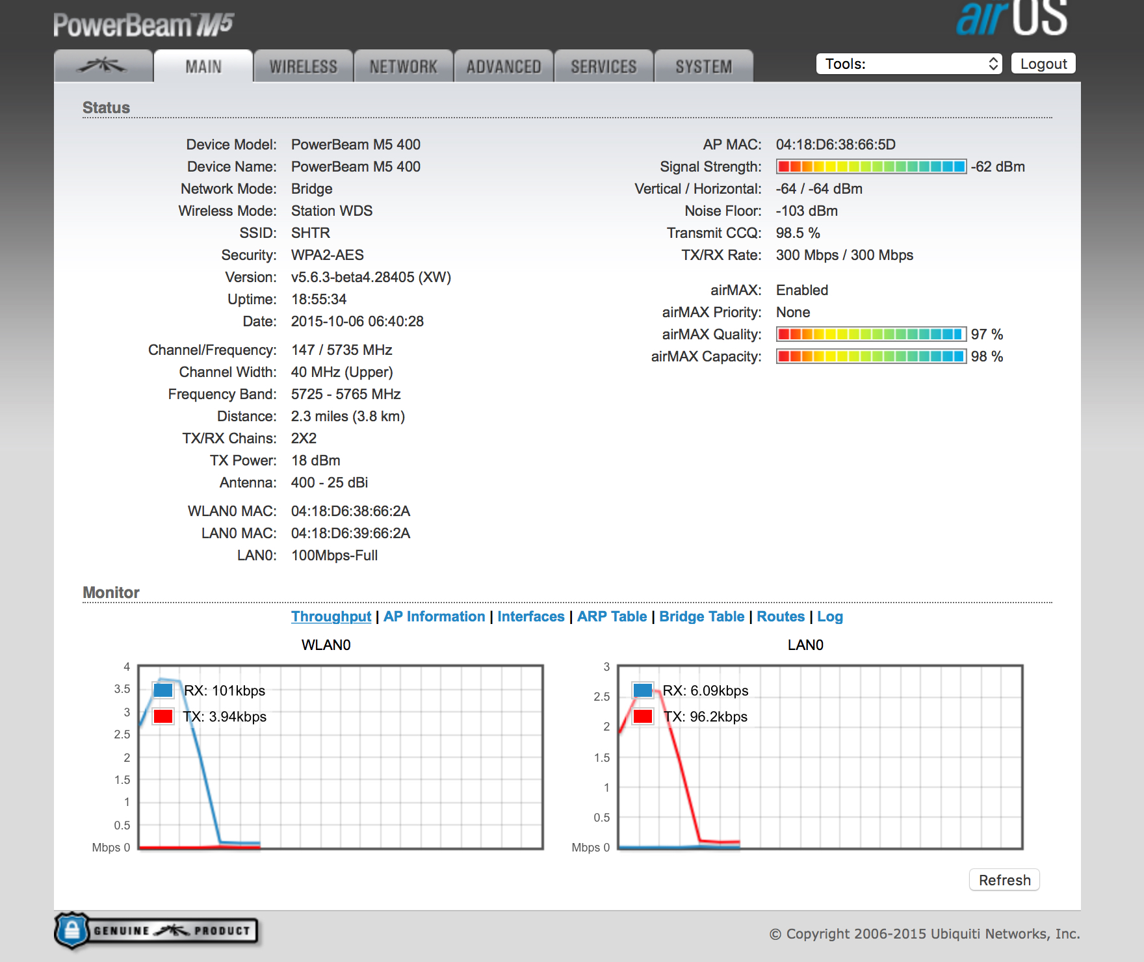Open the ARP Table link
The height and width of the screenshot is (962, 1144).
click(612, 616)
